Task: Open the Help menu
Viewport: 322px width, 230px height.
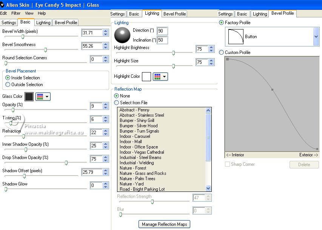Action: coord(42,13)
